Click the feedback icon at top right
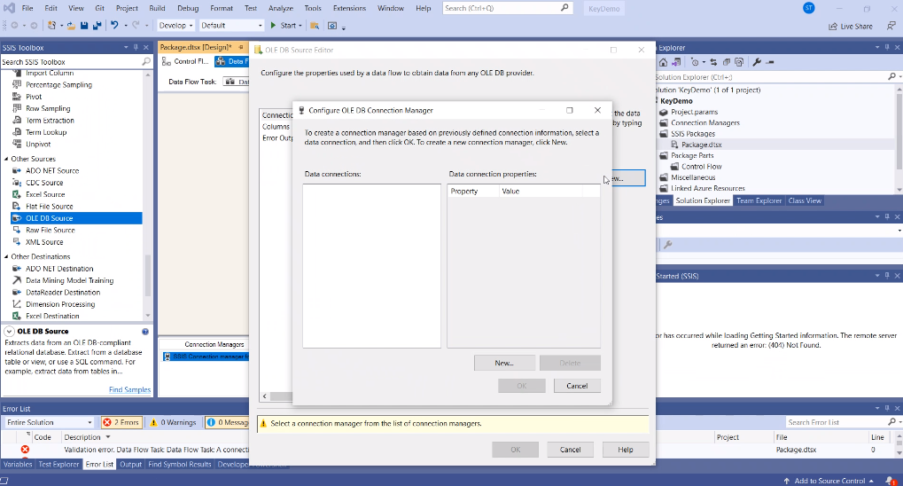The height and width of the screenshot is (486, 903). (891, 26)
